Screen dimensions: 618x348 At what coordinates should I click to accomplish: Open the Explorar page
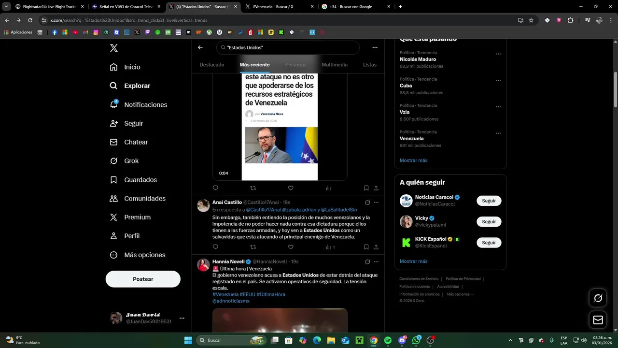click(130, 86)
